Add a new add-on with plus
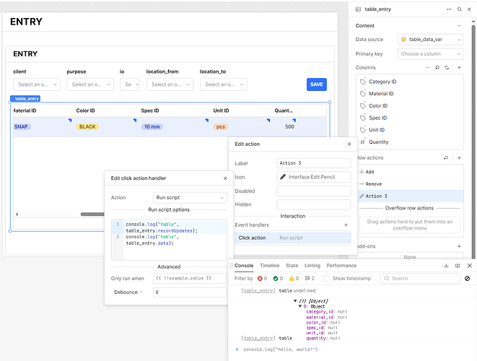 [x=459, y=246]
